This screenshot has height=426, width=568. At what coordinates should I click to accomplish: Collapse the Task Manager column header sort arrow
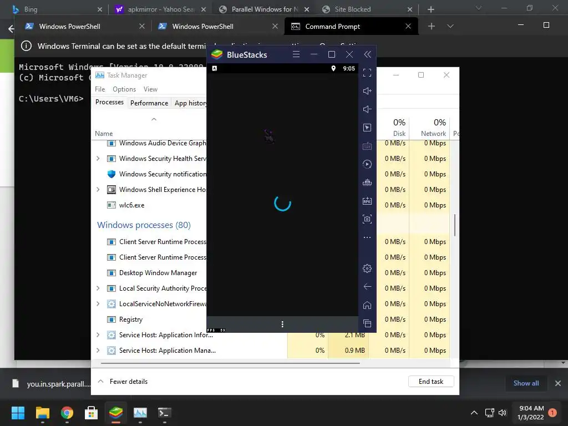click(154, 119)
